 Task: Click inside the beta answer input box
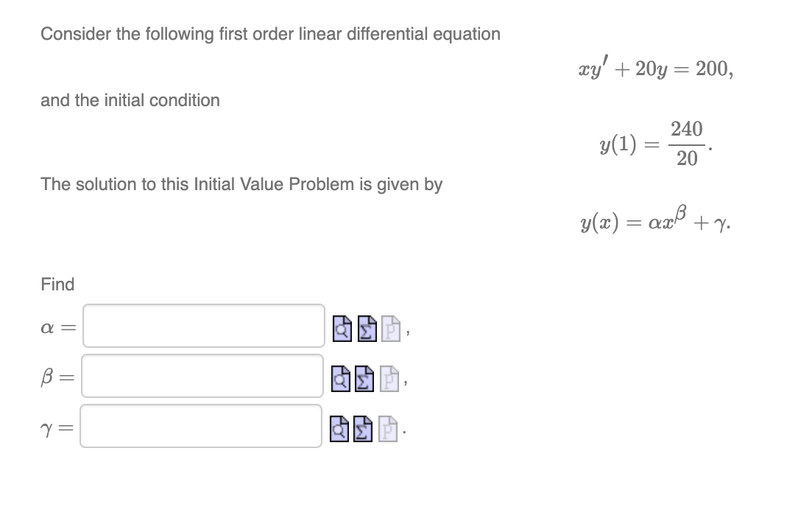[202, 376]
